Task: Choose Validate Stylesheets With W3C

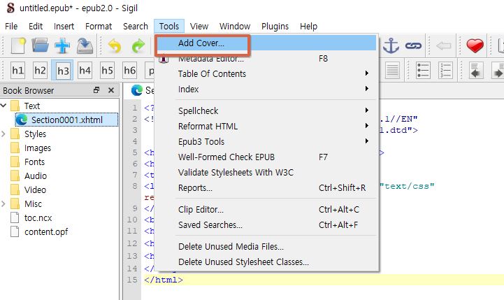Action: [266, 172]
